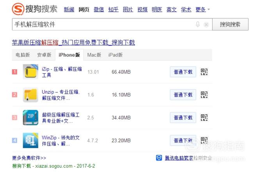Open the 苹果版压缩解压缩 result title link
254x172 pixels.
tap(73, 43)
